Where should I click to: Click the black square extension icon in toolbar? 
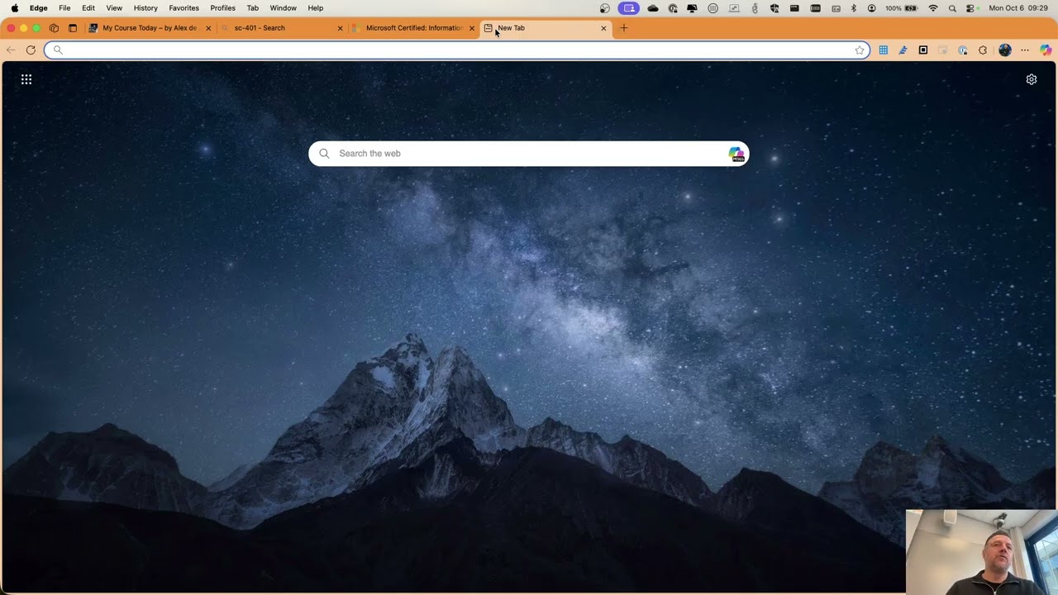coord(923,50)
